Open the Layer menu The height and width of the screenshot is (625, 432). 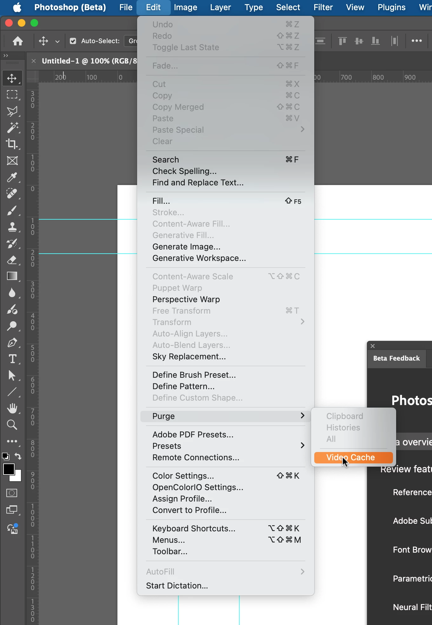pos(220,7)
